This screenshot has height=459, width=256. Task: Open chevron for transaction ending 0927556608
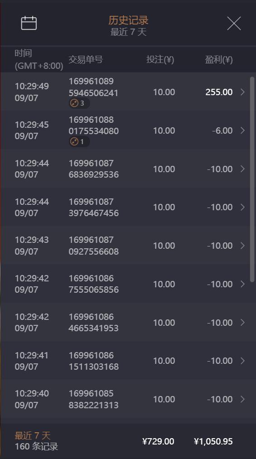(x=242, y=246)
